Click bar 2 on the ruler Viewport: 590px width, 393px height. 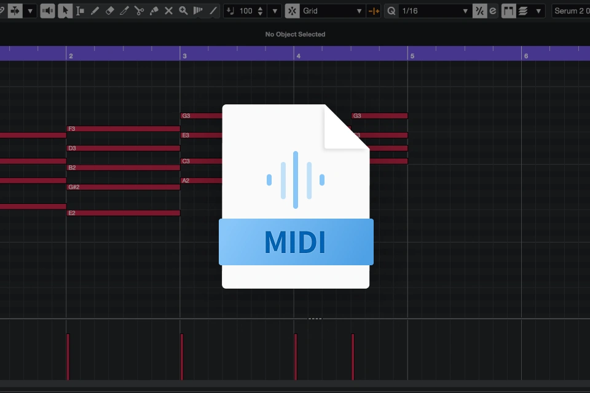(x=70, y=56)
